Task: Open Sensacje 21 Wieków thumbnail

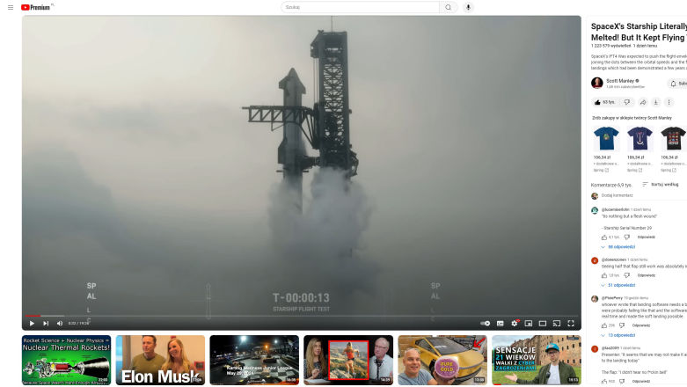Action: [x=537, y=361]
